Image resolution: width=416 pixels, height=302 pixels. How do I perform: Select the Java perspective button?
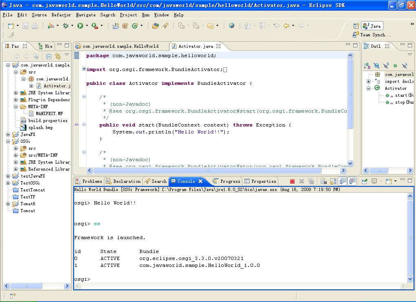(372, 26)
